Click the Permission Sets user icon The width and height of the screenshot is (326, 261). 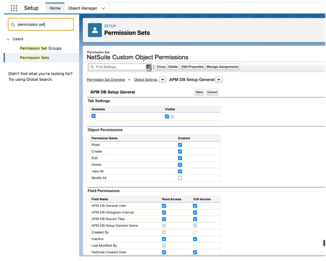(x=95, y=30)
